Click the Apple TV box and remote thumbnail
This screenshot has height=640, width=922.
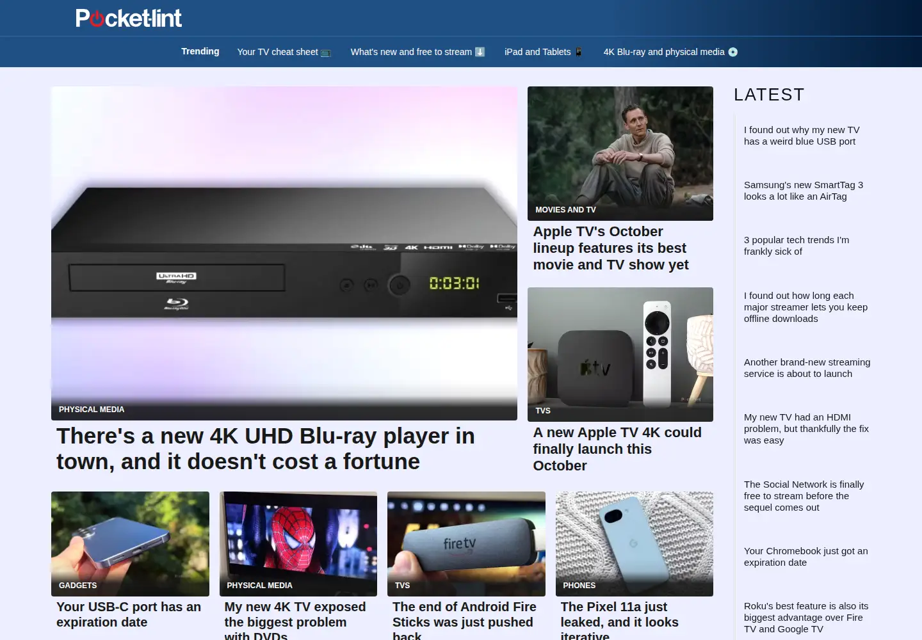pyautogui.click(x=620, y=355)
